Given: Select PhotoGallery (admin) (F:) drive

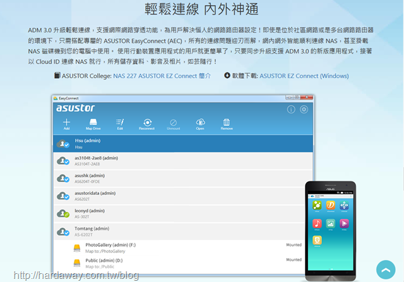Looking at the screenshot, I should pos(179,248).
